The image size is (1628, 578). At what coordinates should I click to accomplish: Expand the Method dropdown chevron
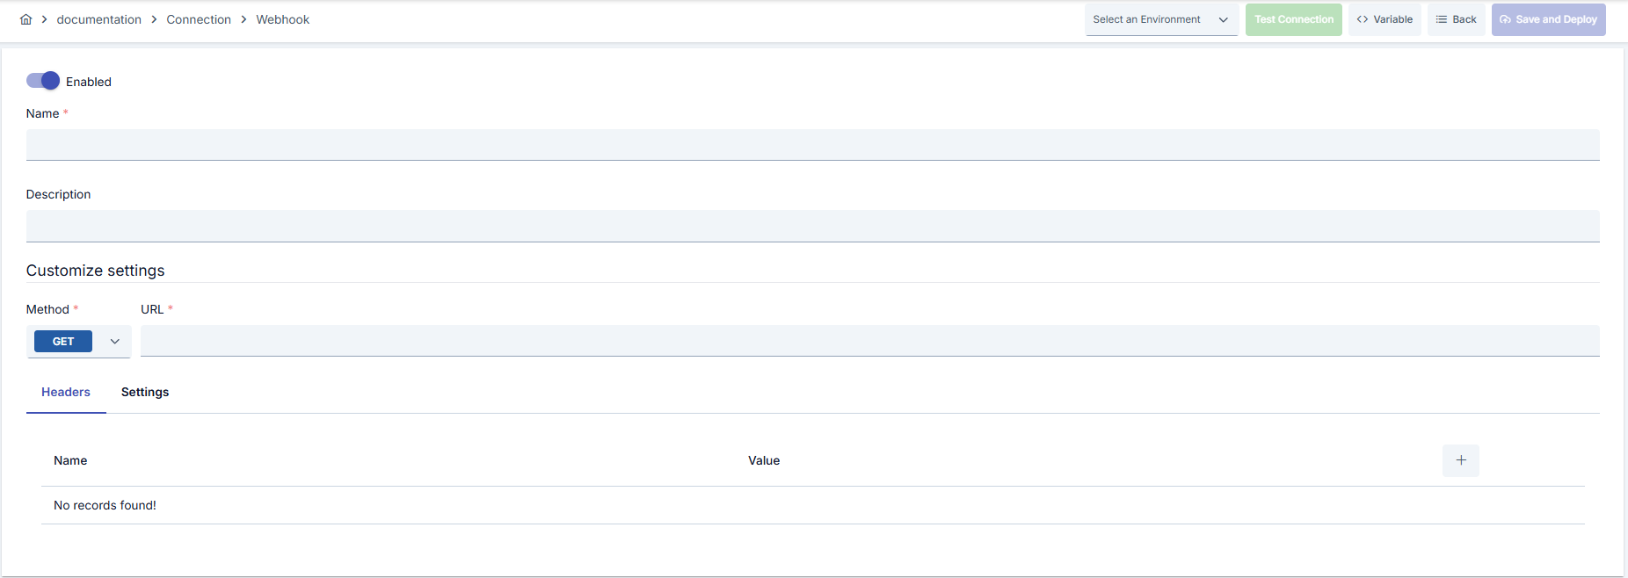[x=114, y=342]
